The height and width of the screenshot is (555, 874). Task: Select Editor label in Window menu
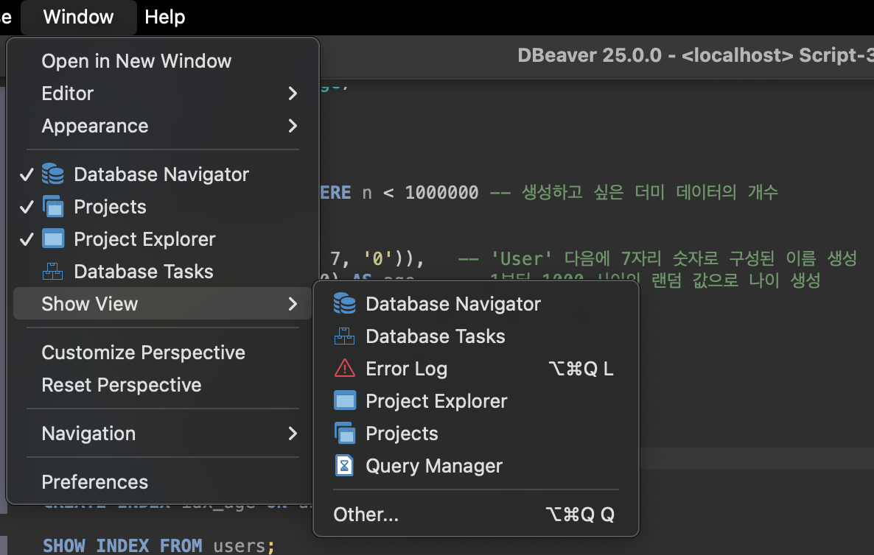pyautogui.click(x=68, y=93)
